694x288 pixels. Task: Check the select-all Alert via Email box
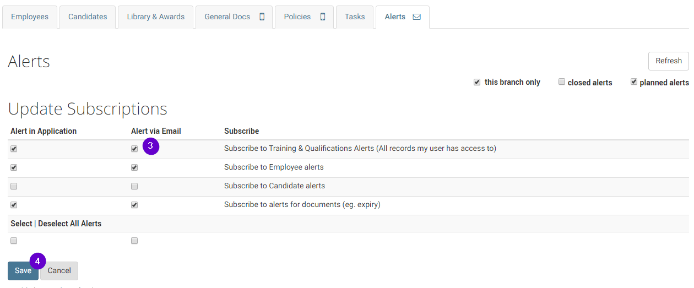(134, 241)
